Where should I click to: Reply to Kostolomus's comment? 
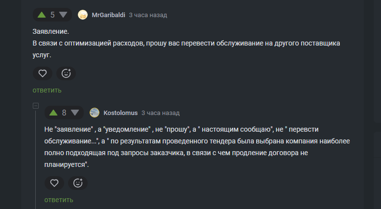click(x=59, y=200)
